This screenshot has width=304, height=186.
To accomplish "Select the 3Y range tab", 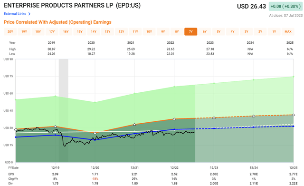I will [247, 32].
